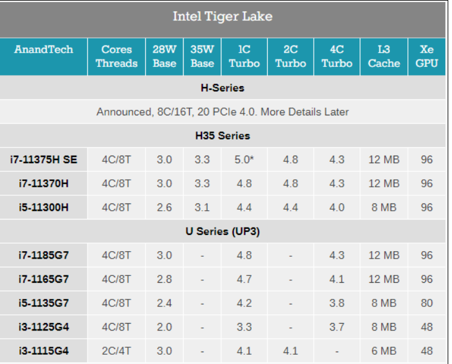Select the i7-11375H SE processor name
Image resolution: width=452 pixels, height=364 pixels.
(43, 159)
